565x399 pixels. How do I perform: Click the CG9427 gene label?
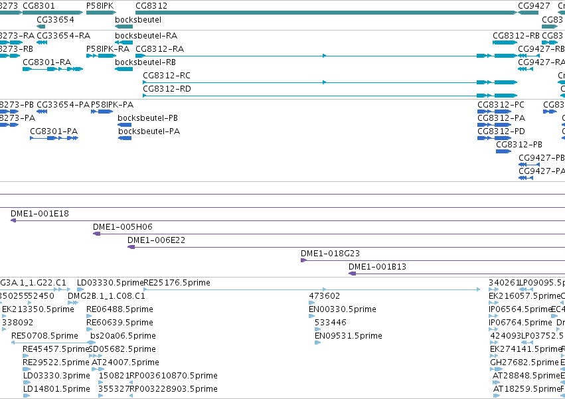click(534, 6)
